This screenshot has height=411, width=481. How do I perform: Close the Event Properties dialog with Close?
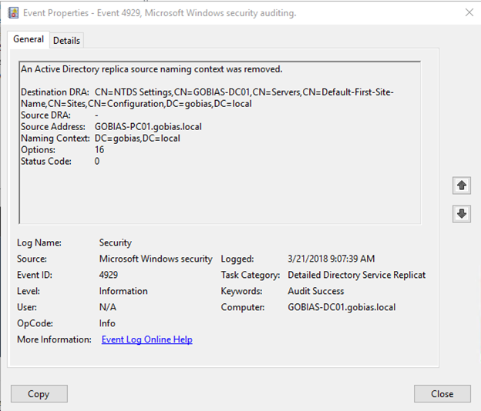442,393
